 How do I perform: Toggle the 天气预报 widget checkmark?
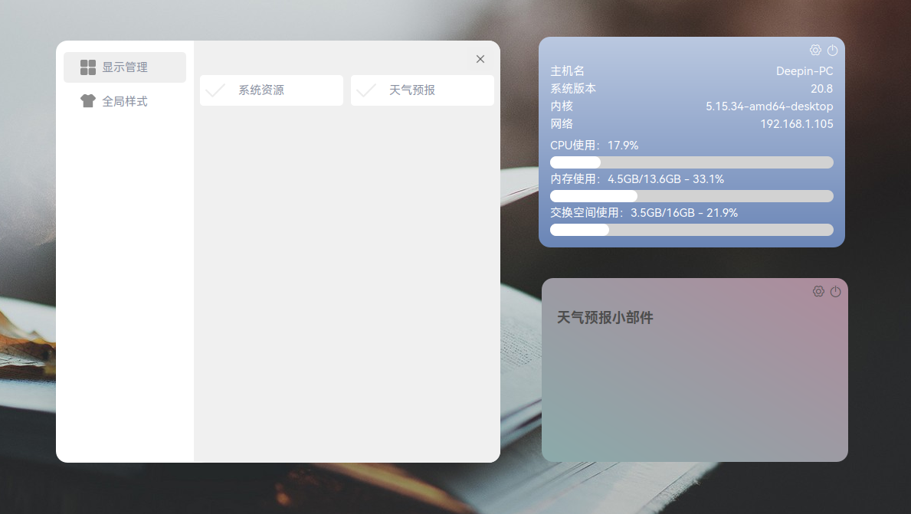pyautogui.click(x=366, y=90)
